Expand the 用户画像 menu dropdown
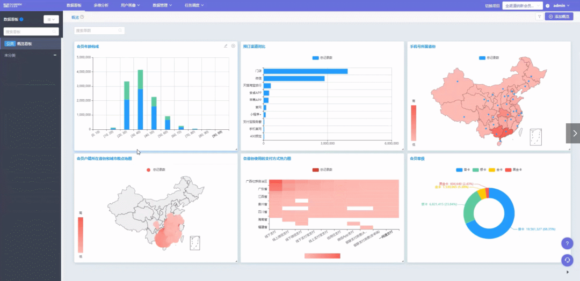The image size is (580, 281). (130, 5)
